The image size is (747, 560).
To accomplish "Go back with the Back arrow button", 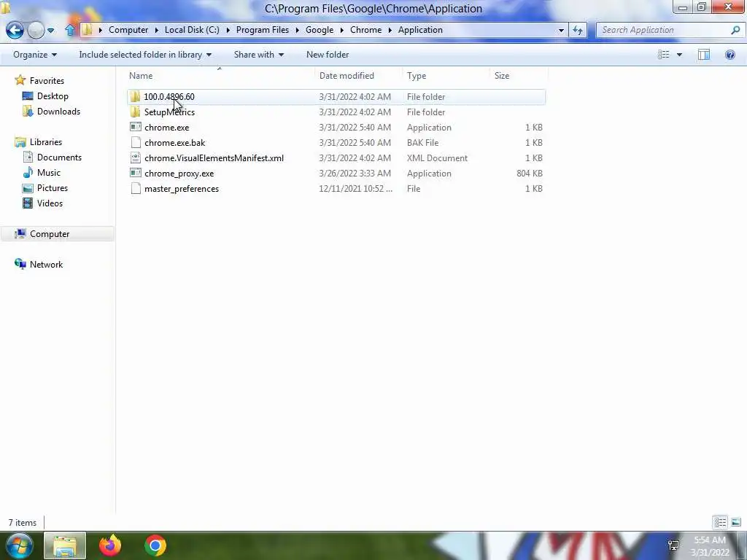I will coord(15,30).
